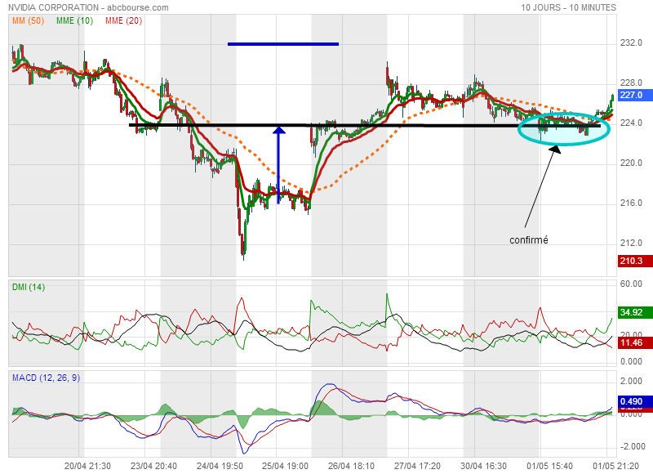Click the 20/04 21:30 time label
This screenshot has height=474, width=653.
(x=87, y=466)
